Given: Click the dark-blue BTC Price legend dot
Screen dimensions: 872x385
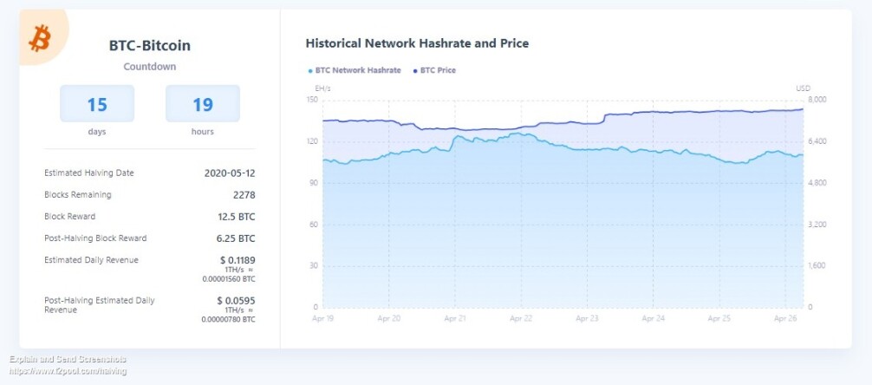Looking at the screenshot, I should point(415,71).
